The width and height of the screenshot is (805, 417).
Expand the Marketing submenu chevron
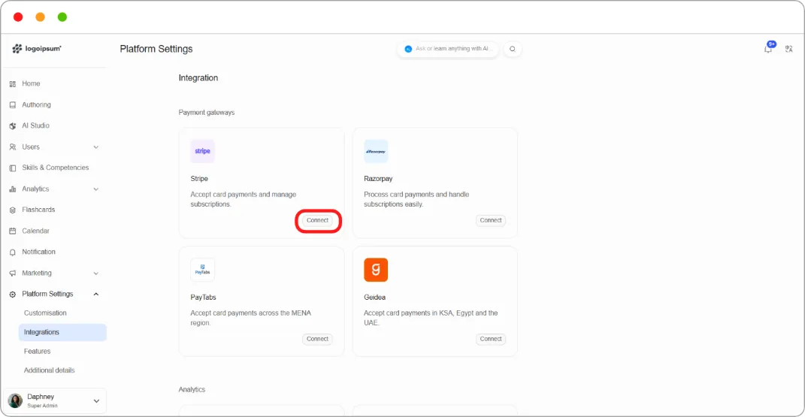click(96, 273)
